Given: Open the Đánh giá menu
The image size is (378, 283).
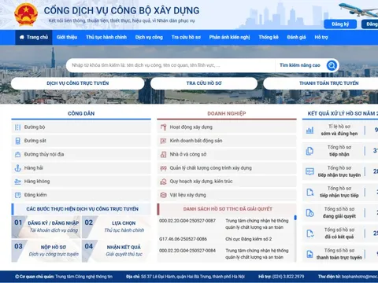Looking at the screenshot, I should (x=296, y=37).
